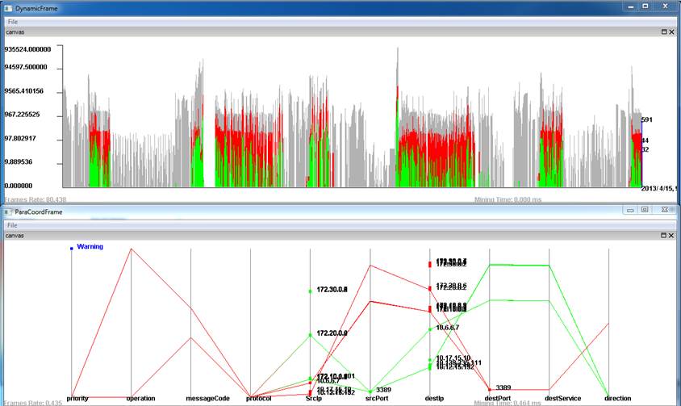The width and height of the screenshot is (681, 406).
Task: Open the File menu in DynamicFrame window
Action: [13, 22]
